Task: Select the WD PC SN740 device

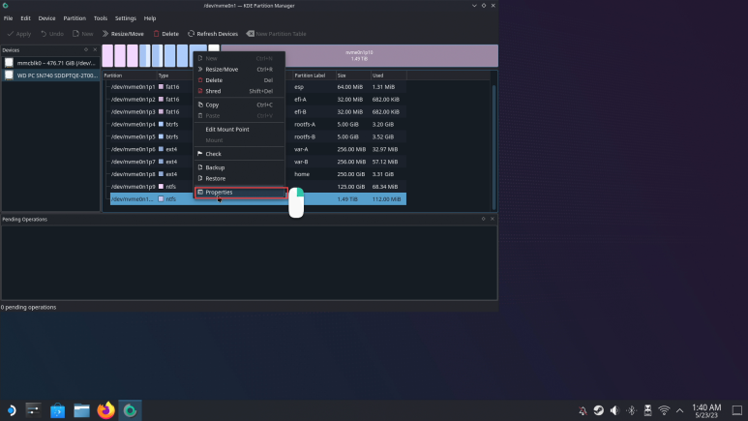Action: pyautogui.click(x=50, y=75)
